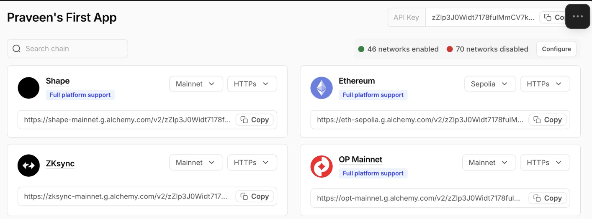
Task: Click the ZKsync endpoint URL text field
Action: (x=126, y=196)
